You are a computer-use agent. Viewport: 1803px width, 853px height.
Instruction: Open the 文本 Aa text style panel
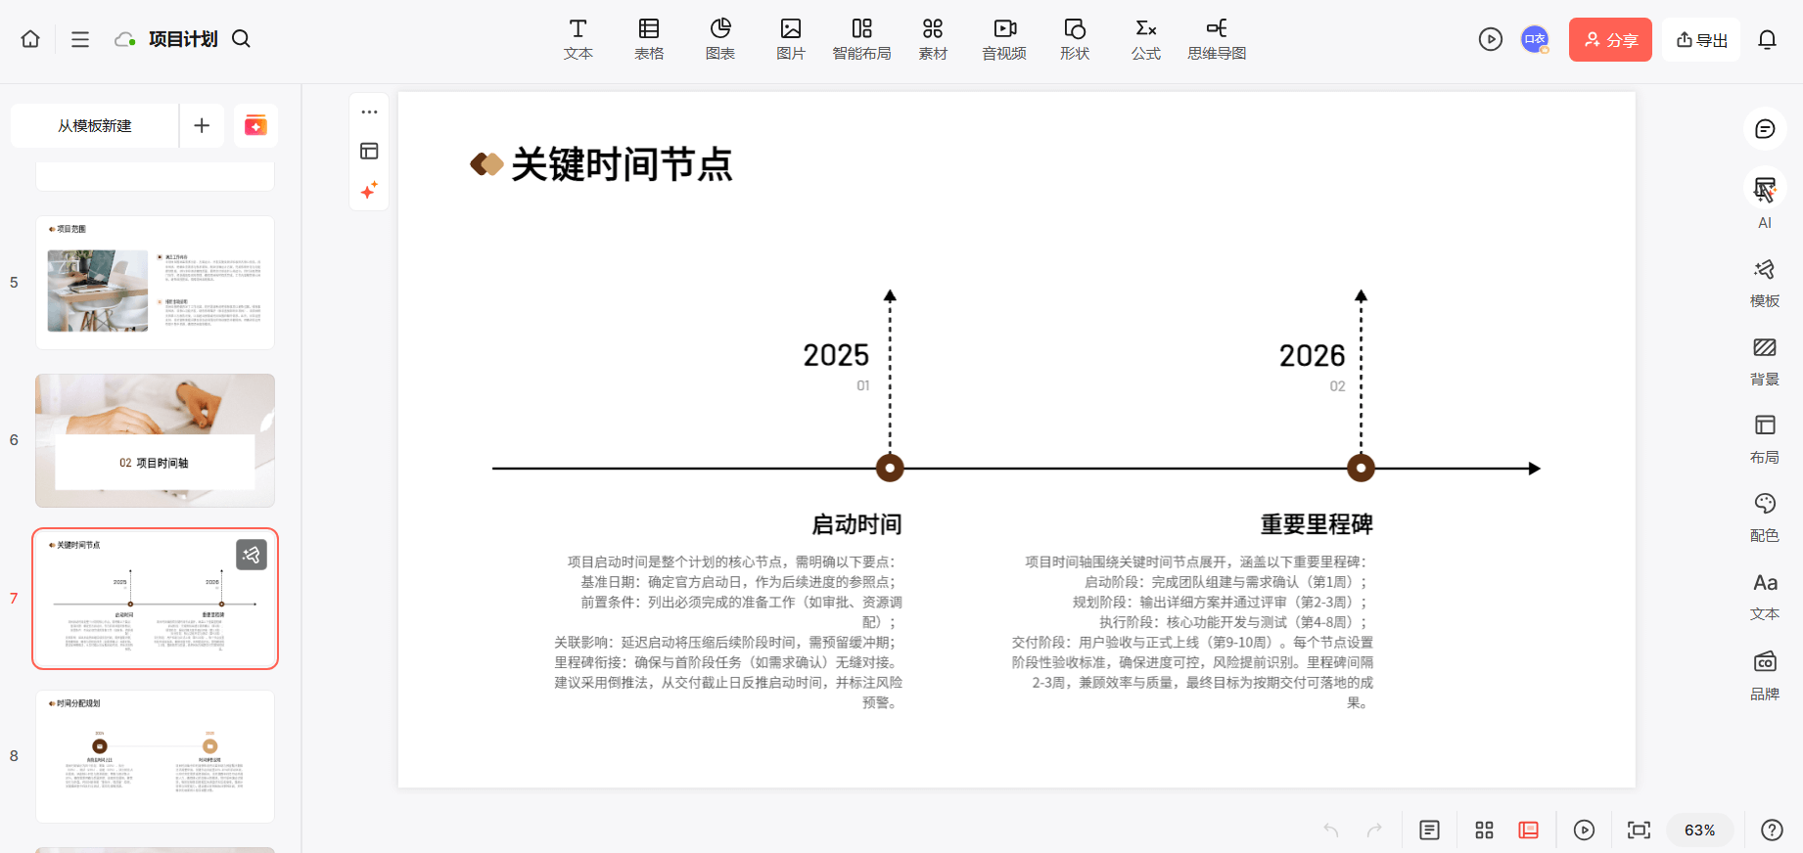click(1765, 596)
